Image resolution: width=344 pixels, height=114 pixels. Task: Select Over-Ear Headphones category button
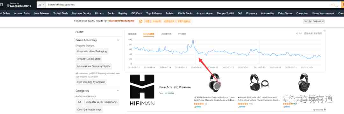(x=90, y=110)
